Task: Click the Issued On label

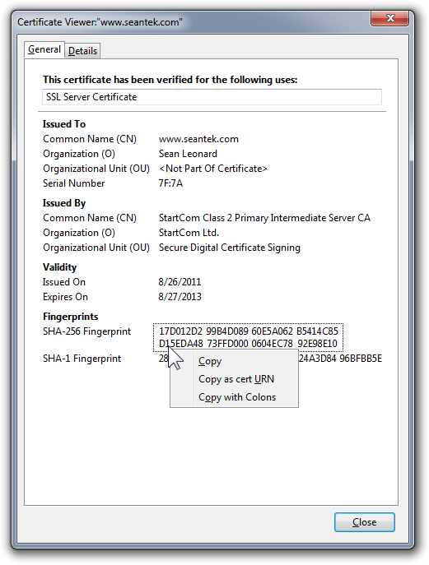Action: pos(64,282)
